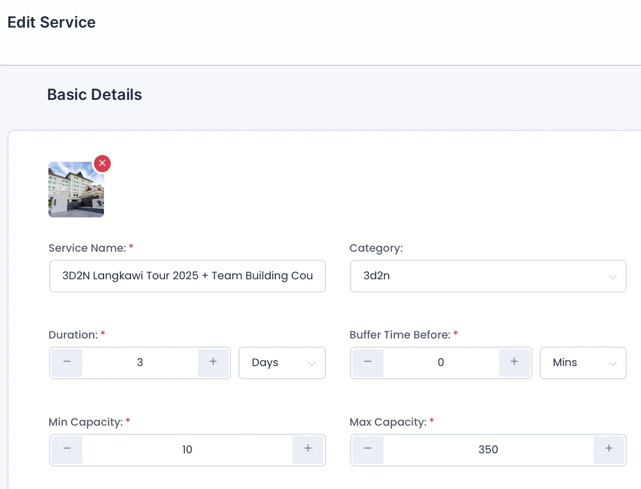Decrease Min Capacity using minus icon
The width and height of the screenshot is (641, 489).
(x=67, y=450)
